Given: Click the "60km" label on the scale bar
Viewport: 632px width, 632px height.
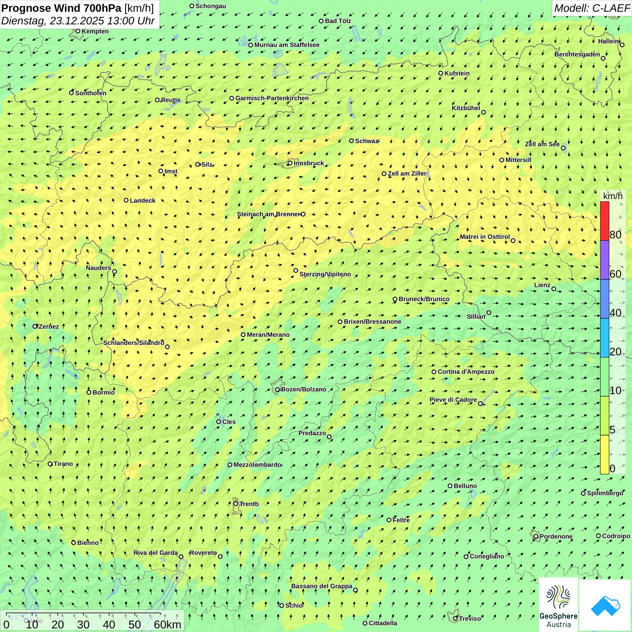Looking at the screenshot, I should [167, 624].
